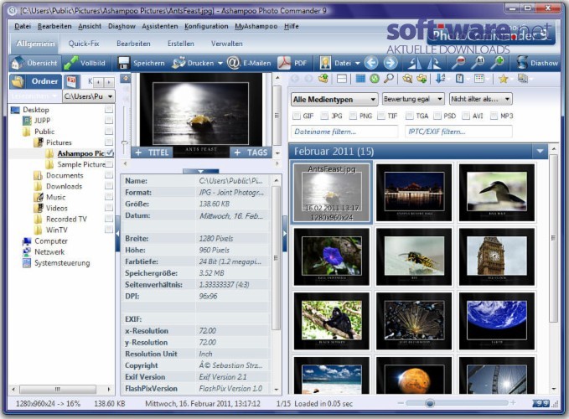Image resolution: width=569 pixels, height=419 pixels.
Task: Open the Datei toolbar dropdown
Action: pos(358,64)
